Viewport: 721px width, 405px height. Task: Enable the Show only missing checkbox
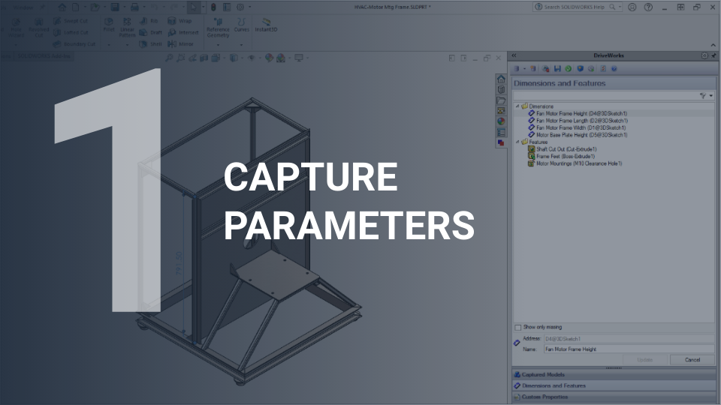517,328
